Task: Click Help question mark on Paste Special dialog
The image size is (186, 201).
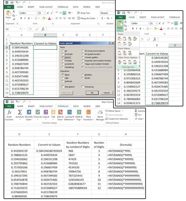Action: click(x=109, y=43)
